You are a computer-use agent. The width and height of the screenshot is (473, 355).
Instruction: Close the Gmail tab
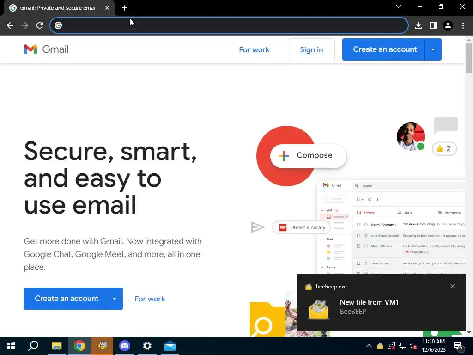(107, 8)
